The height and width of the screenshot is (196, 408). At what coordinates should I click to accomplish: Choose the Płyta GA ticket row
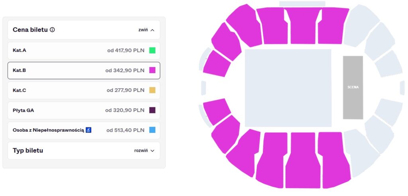[x=84, y=111]
